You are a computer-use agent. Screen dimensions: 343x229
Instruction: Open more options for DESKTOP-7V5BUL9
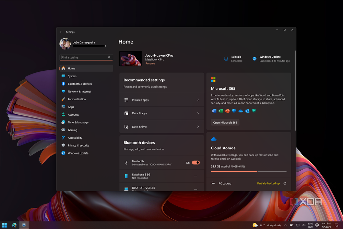[196, 189]
